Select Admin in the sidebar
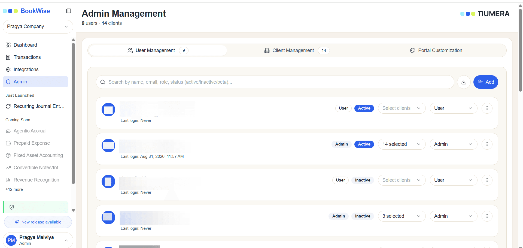Image resolution: width=523 pixels, height=248 pixels. 35,82
